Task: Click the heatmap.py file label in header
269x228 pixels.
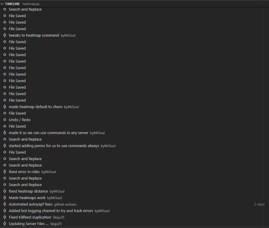Action: click(x=31, y=4)
